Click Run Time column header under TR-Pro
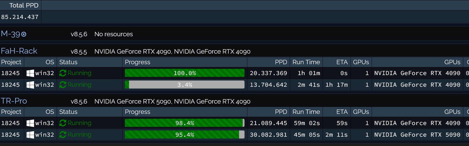Screen dimensions: 469x146 [x=306, y=112]
